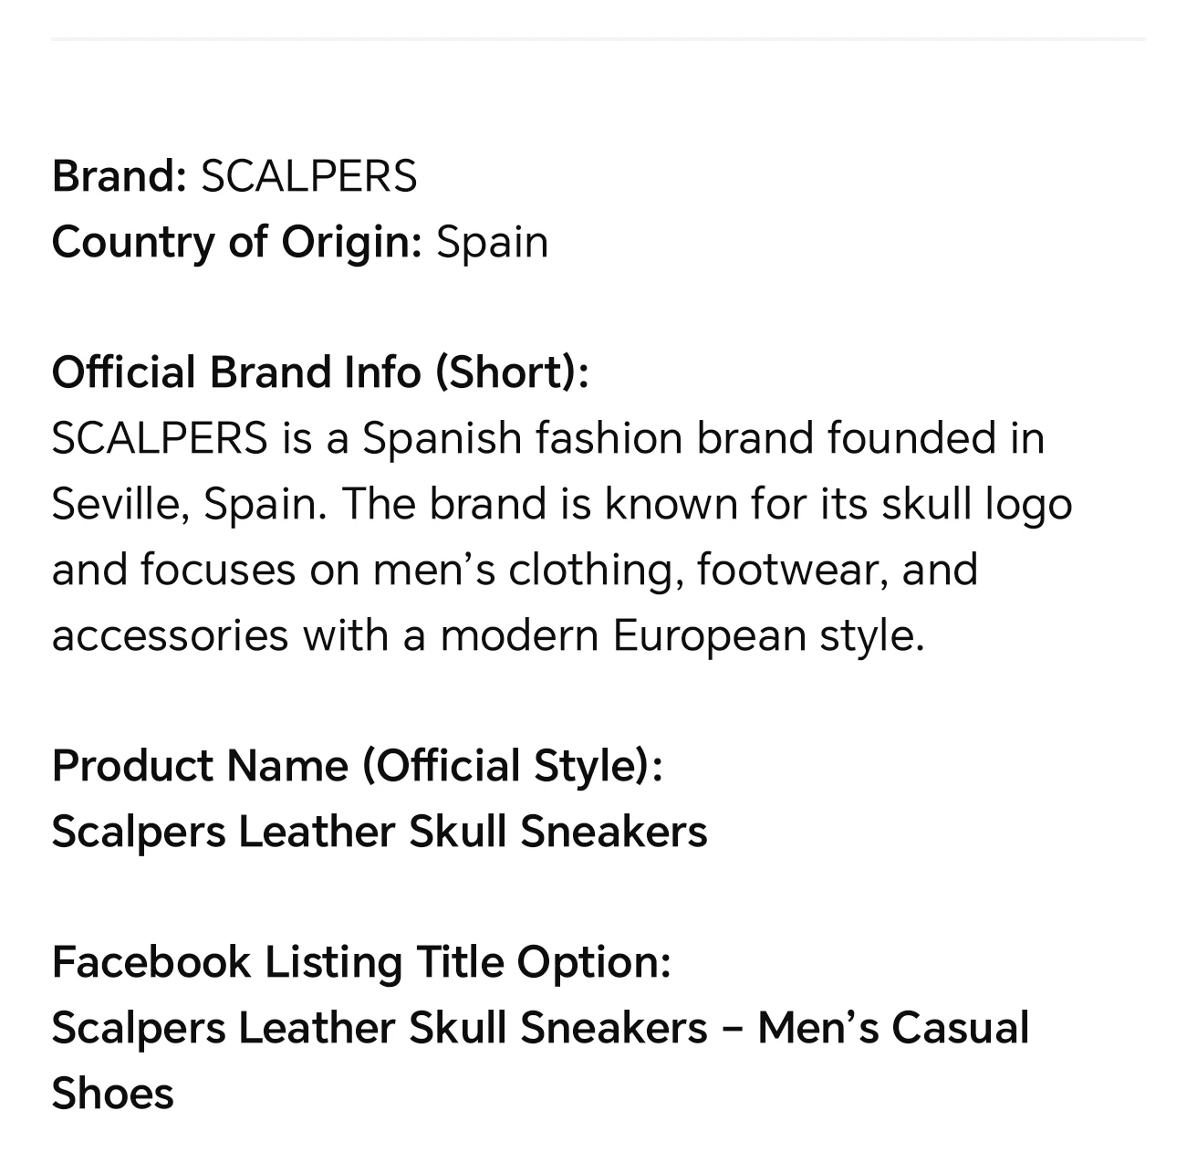Click the line starting and focuses on men's
The width and height of the screenshot is (1197, 1163).
[x=515, y=570]
